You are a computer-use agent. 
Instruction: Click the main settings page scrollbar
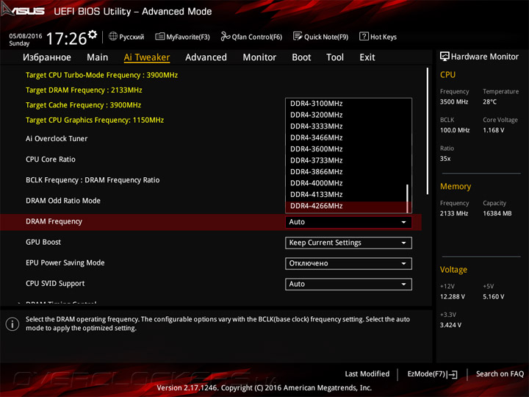click(428, 131)
